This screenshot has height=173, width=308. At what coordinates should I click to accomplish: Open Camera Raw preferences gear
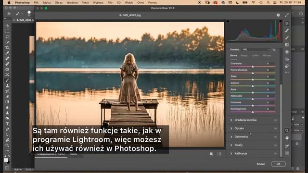pos(278,15)
